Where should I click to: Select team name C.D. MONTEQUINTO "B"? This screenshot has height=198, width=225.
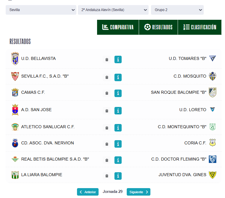[182, 127]
